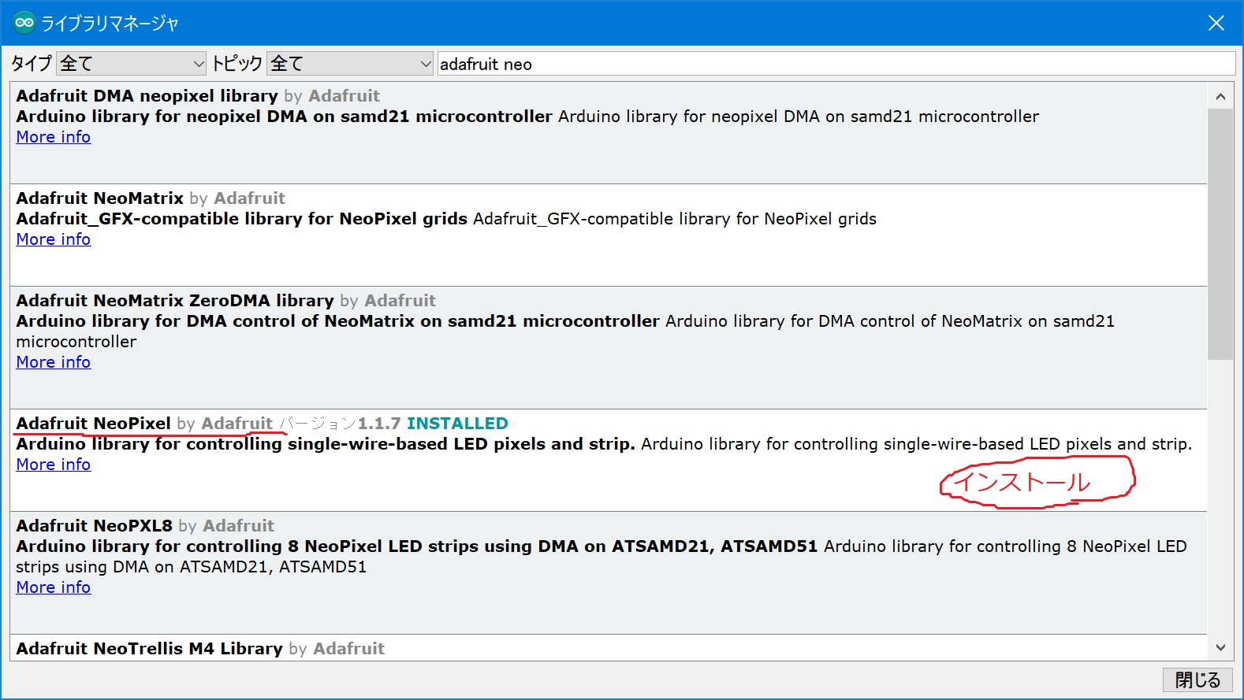Open More info for NeoMatrix ZeroDMA library
Viewport: 1244px width, 700px height.
point(54,362)
